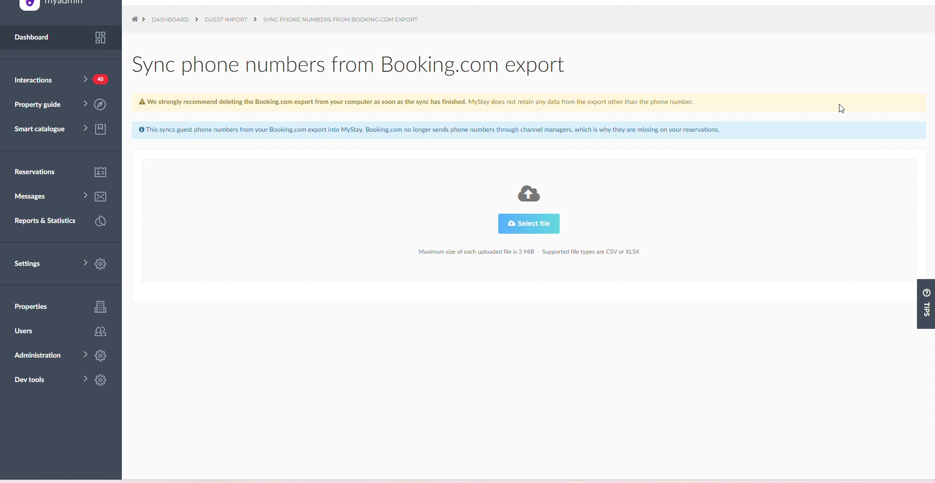The height and width of the screenshot is (483, 935).
Task: Click the home icon in breadcrumb
Action: point(135,20)
